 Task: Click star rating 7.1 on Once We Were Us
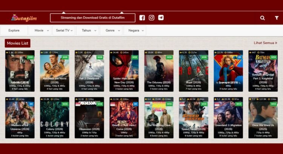[253, 99]
